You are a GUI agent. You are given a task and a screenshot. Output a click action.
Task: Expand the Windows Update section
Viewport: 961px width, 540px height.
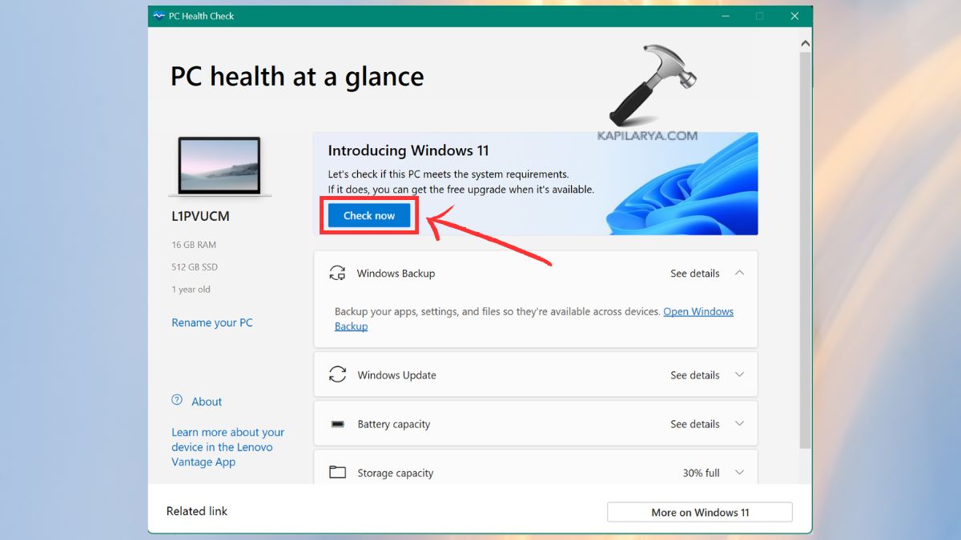(738, 374)
